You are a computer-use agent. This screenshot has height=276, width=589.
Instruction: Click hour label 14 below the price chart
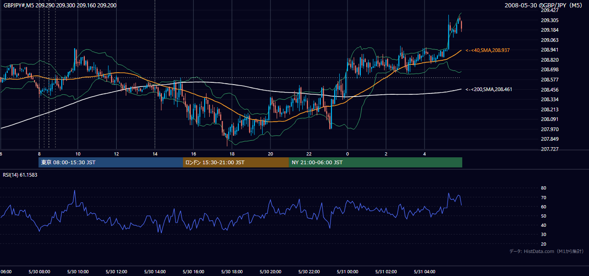[155, 154]
